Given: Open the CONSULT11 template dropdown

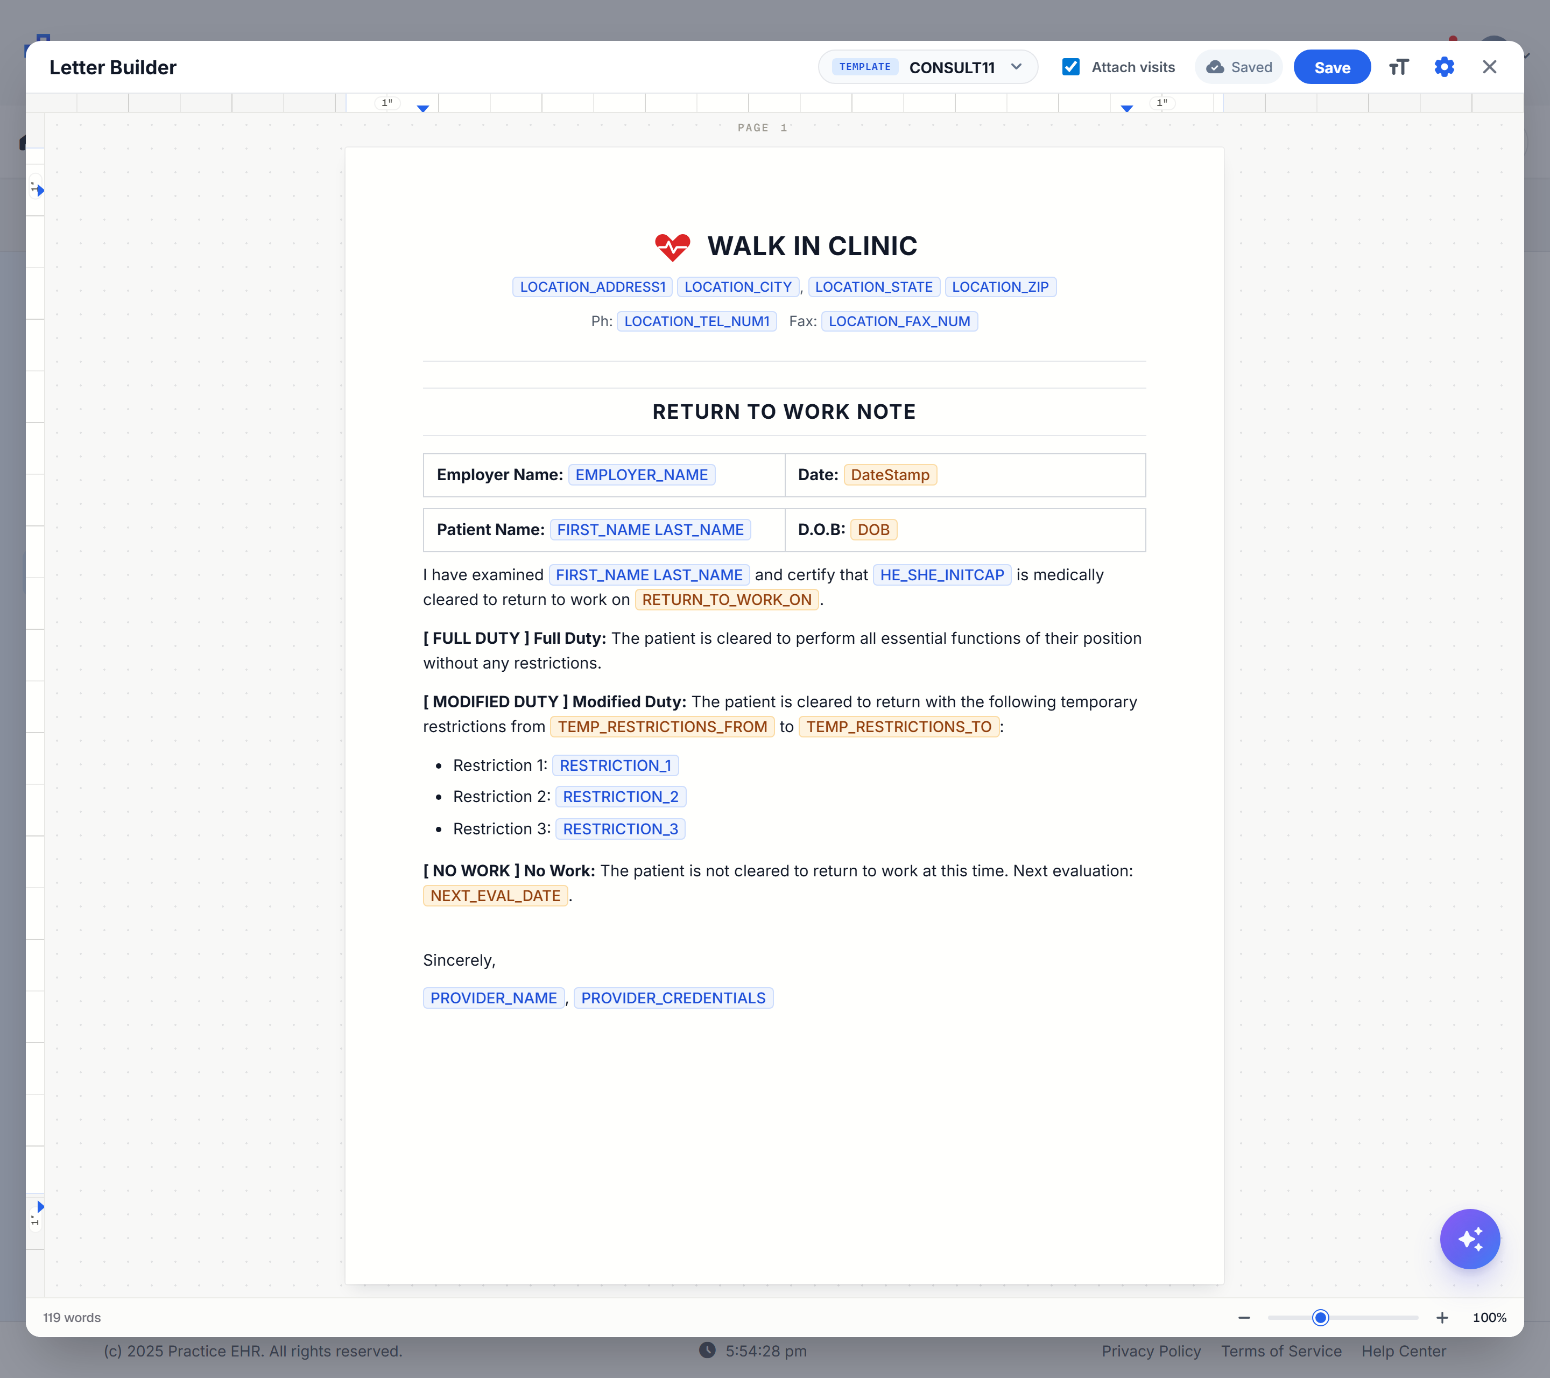Looking at the screenshot, I should [x=927, y=67].
